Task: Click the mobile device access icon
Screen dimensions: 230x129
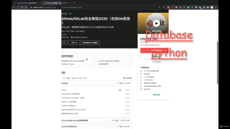Action: (141, 86)
